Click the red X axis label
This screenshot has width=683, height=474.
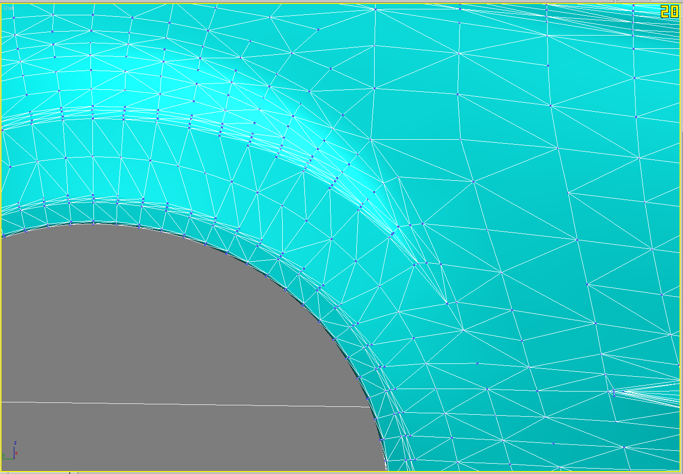(16, 453)
